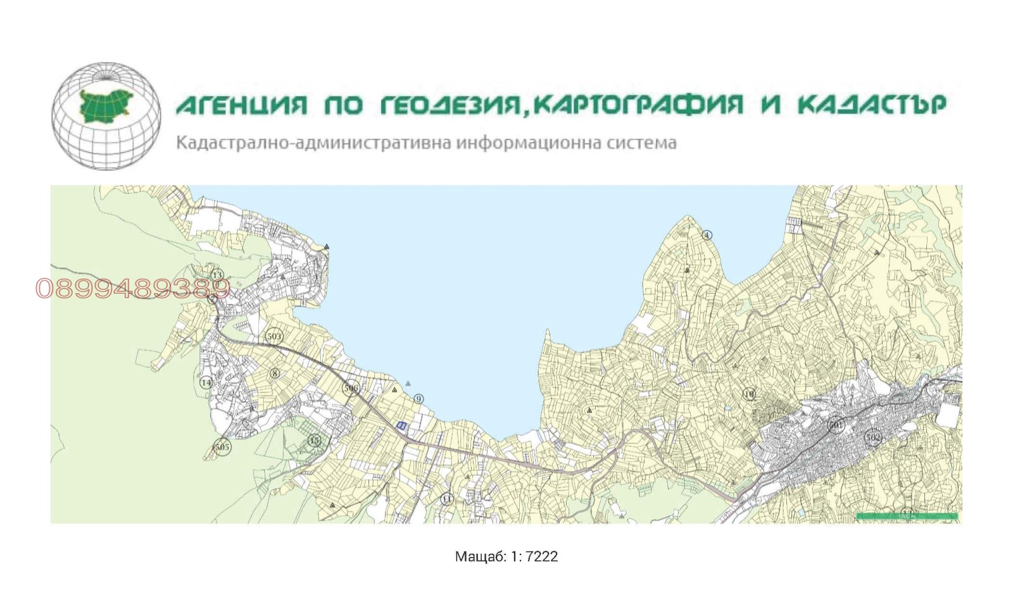
Task: Click the 0899489389 phone watermark
Action: coord(133,289)
